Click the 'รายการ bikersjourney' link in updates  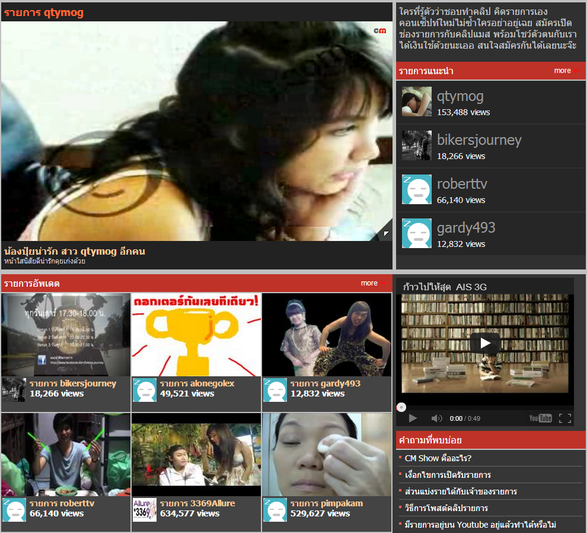73,383
